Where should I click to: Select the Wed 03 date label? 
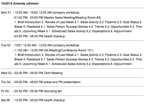[6, 73]
